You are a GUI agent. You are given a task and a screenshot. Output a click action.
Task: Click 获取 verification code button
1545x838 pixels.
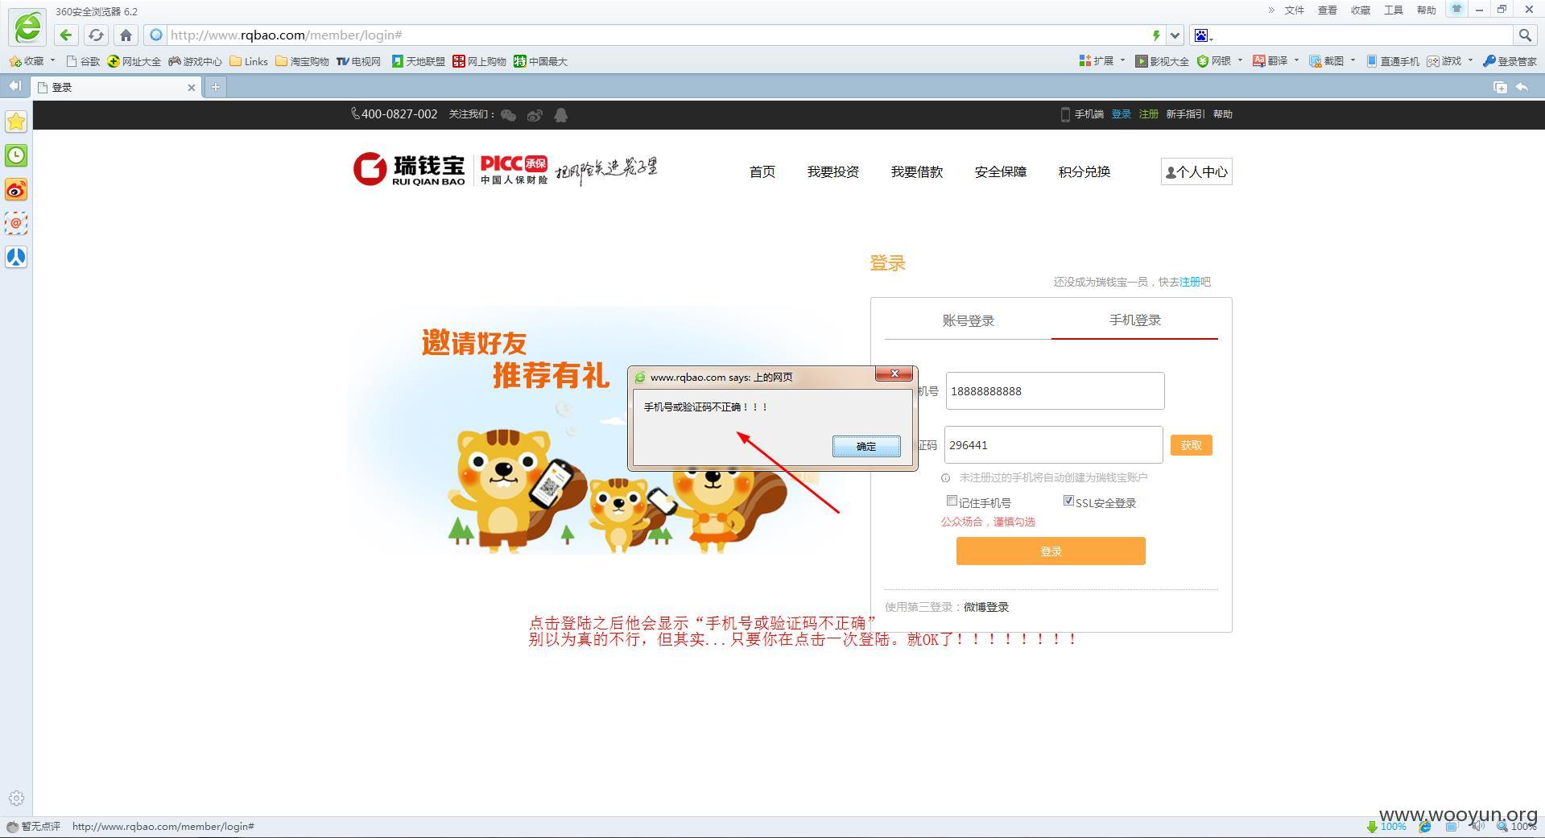click(x=1191, y=445)
